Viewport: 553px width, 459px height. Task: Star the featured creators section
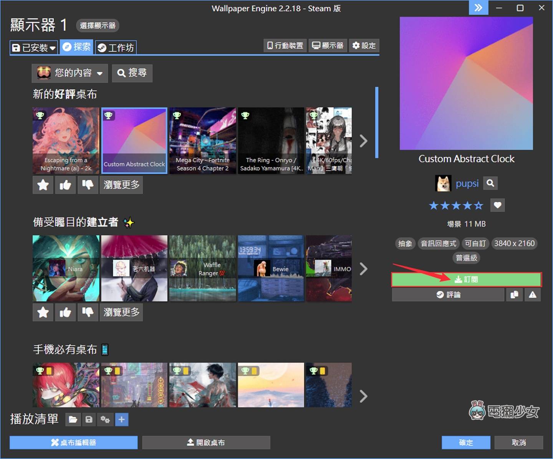pyautogui.click(x=43, y=312)
